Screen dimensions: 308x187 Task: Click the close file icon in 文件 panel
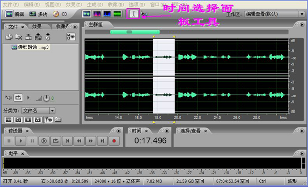click(x=18, y=37)
